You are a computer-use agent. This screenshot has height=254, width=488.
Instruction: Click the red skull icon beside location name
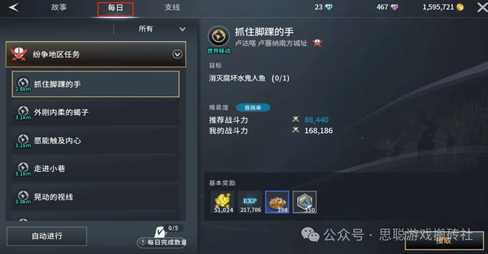point(317,43)
